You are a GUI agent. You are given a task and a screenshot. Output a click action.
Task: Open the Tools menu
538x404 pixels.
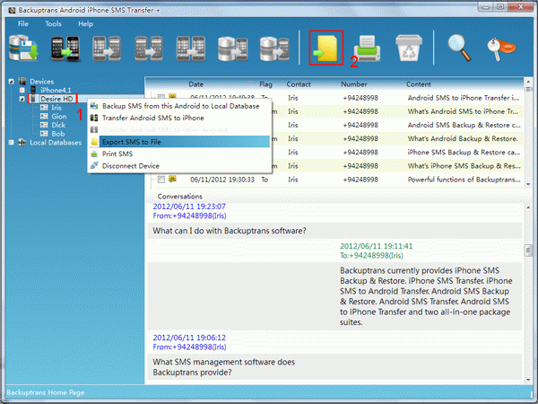pyautogui.click(x=53, y=23)
